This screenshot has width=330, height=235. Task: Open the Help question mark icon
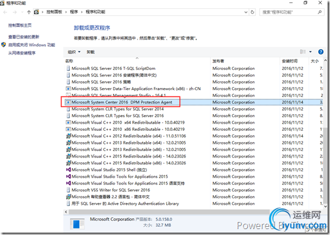(x=321, y=52)
